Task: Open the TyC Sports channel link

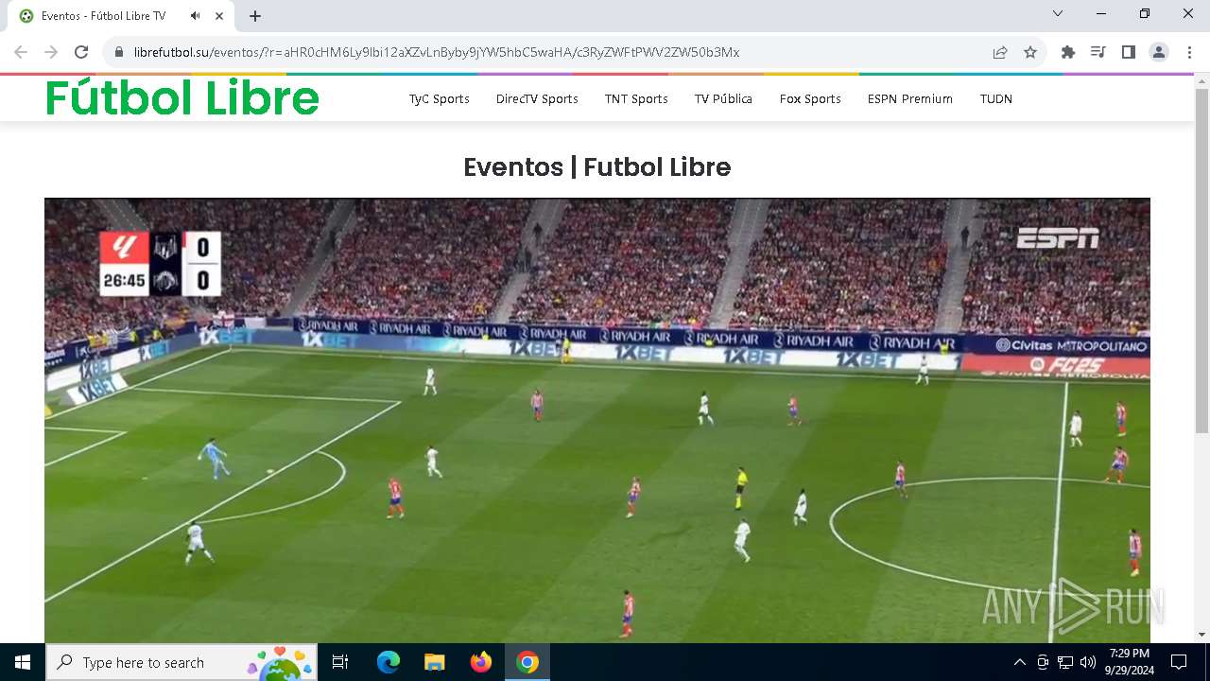Action: pos(439,98)
